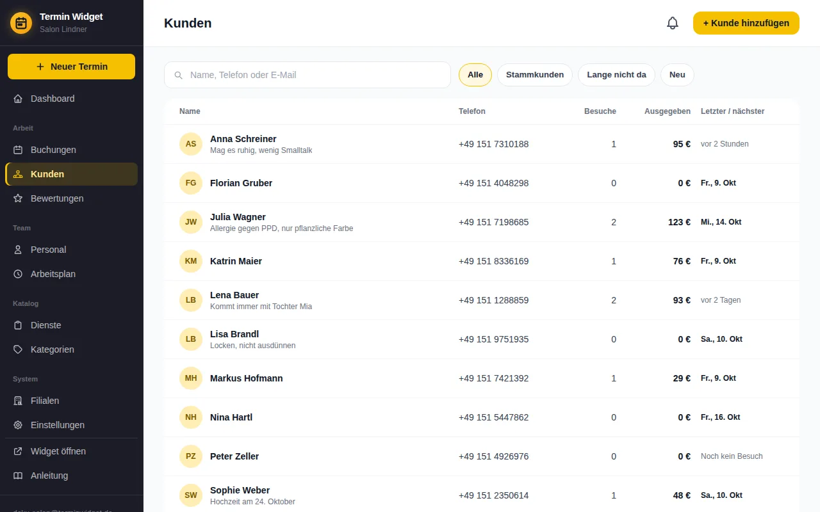The image size is (820, 512).
Task: Click "Noch kein Besuch" text
Action: [x=732, y=456]
